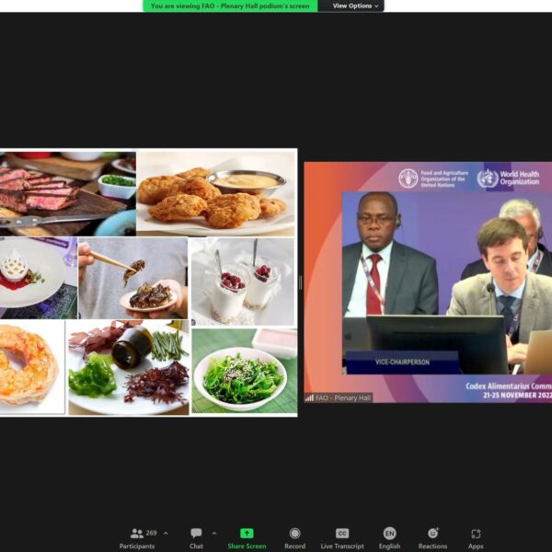The image size is (552, 552).
Task: Start recording with the Record button
Action: pos(294,536)
